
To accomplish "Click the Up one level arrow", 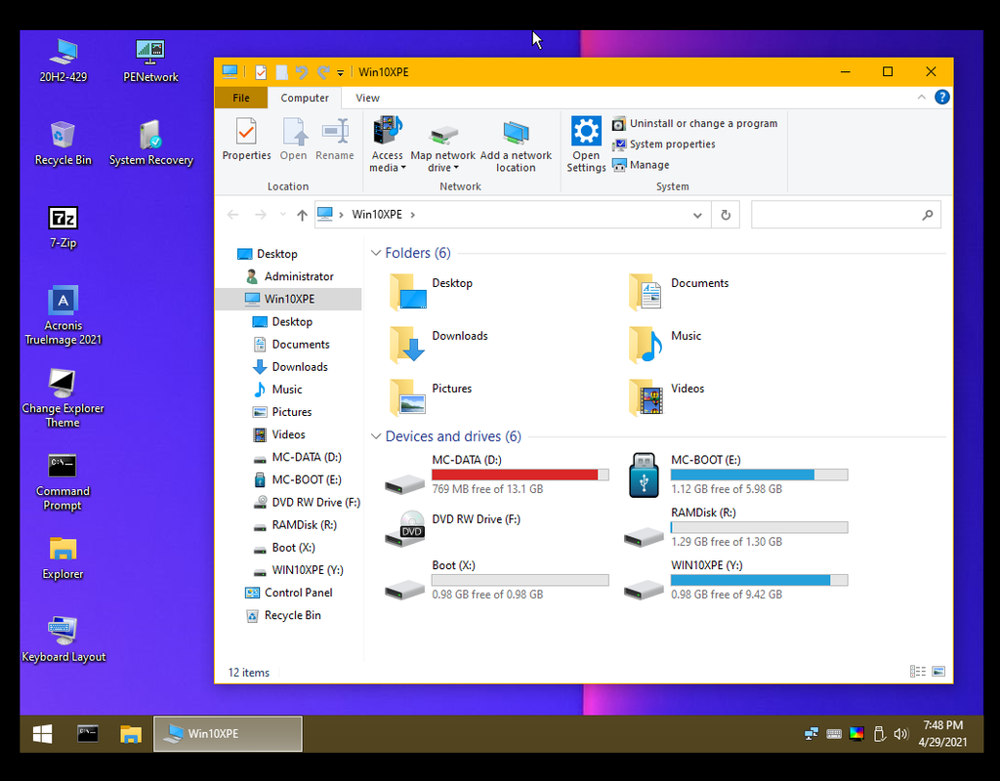I will point(303,215).
